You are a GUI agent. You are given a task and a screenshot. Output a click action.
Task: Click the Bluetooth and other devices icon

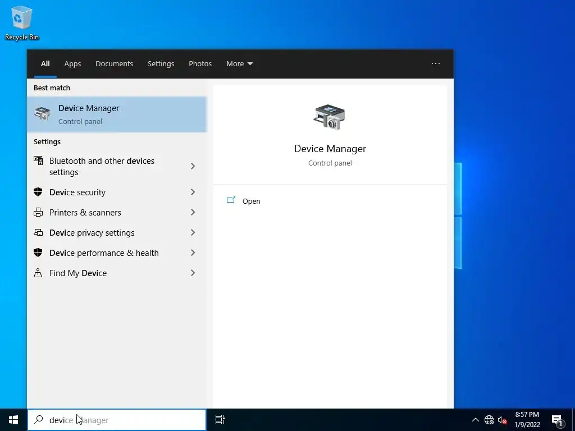pyautogui.click(x=38, y=161)
